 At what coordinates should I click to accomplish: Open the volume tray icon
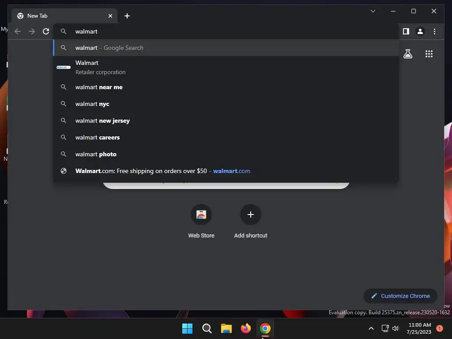click(x=395, y=328)
